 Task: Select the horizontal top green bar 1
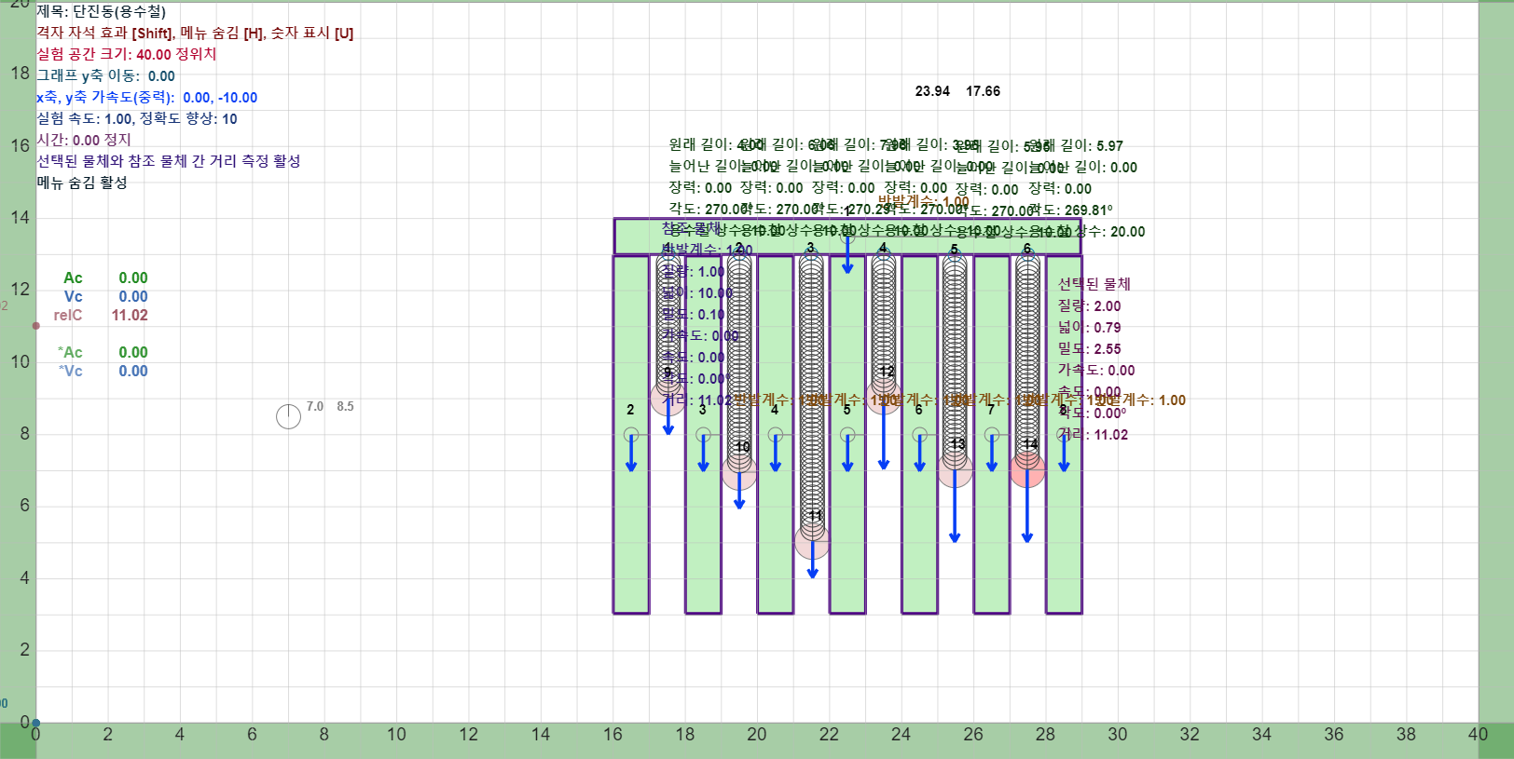(x=847, y=237)
